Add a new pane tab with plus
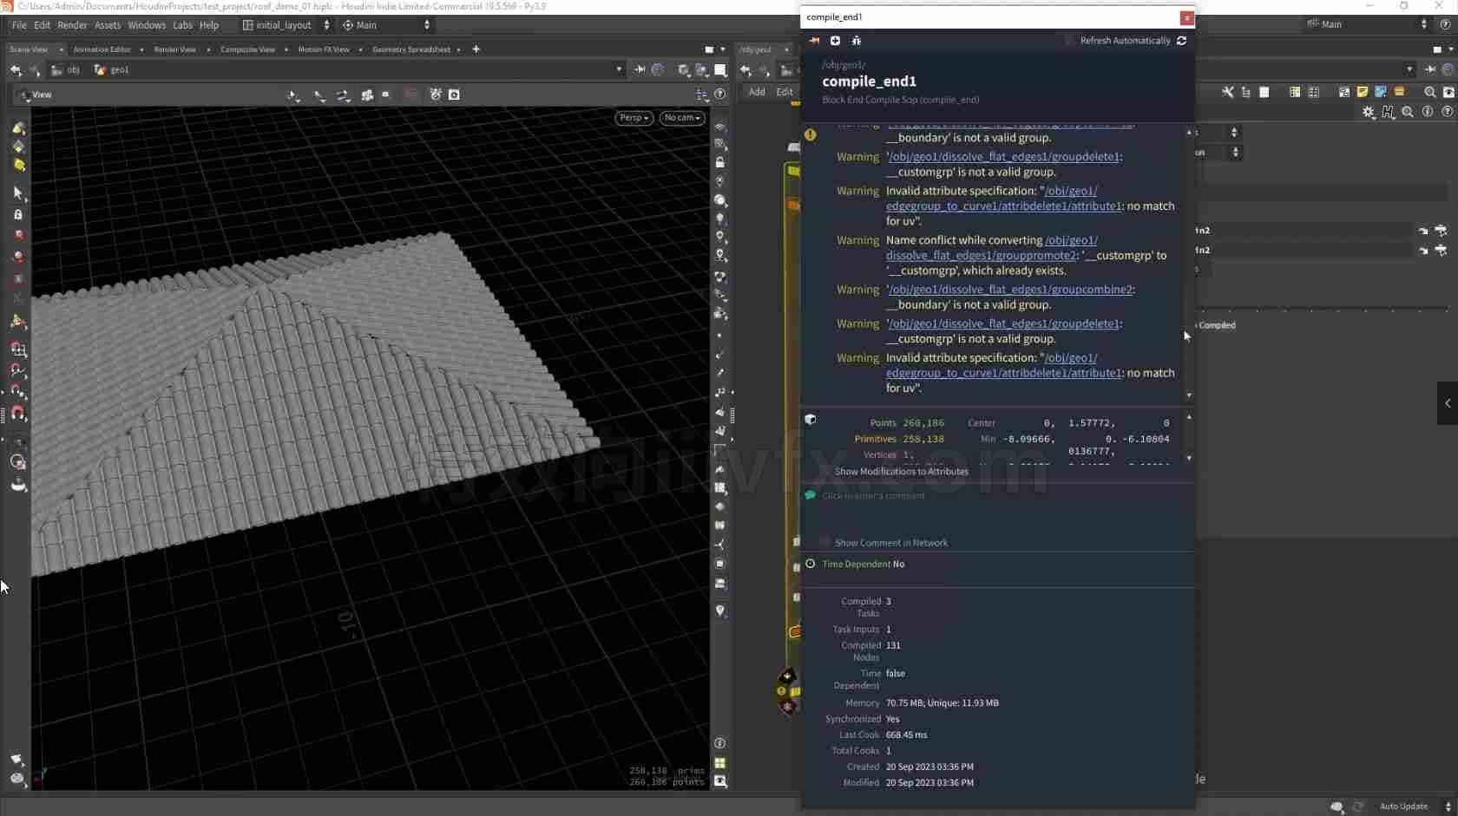Image resolution: width=1458 pixels, height=816 pixels. click(x=476, y=49)
